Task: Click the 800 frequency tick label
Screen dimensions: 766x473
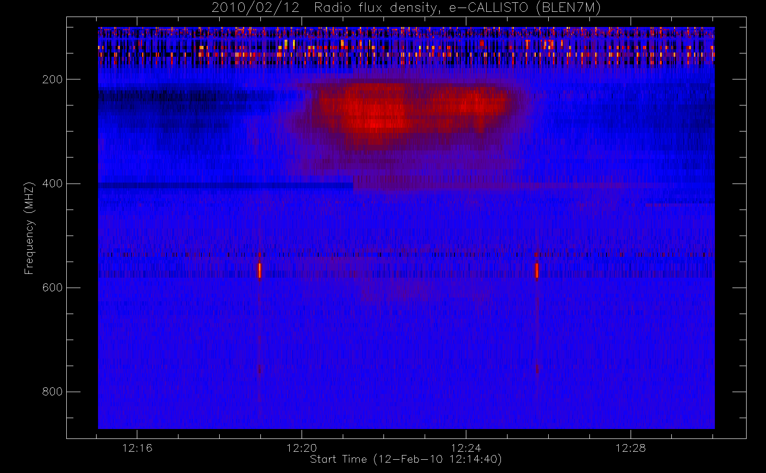Action: coord(53,392)
